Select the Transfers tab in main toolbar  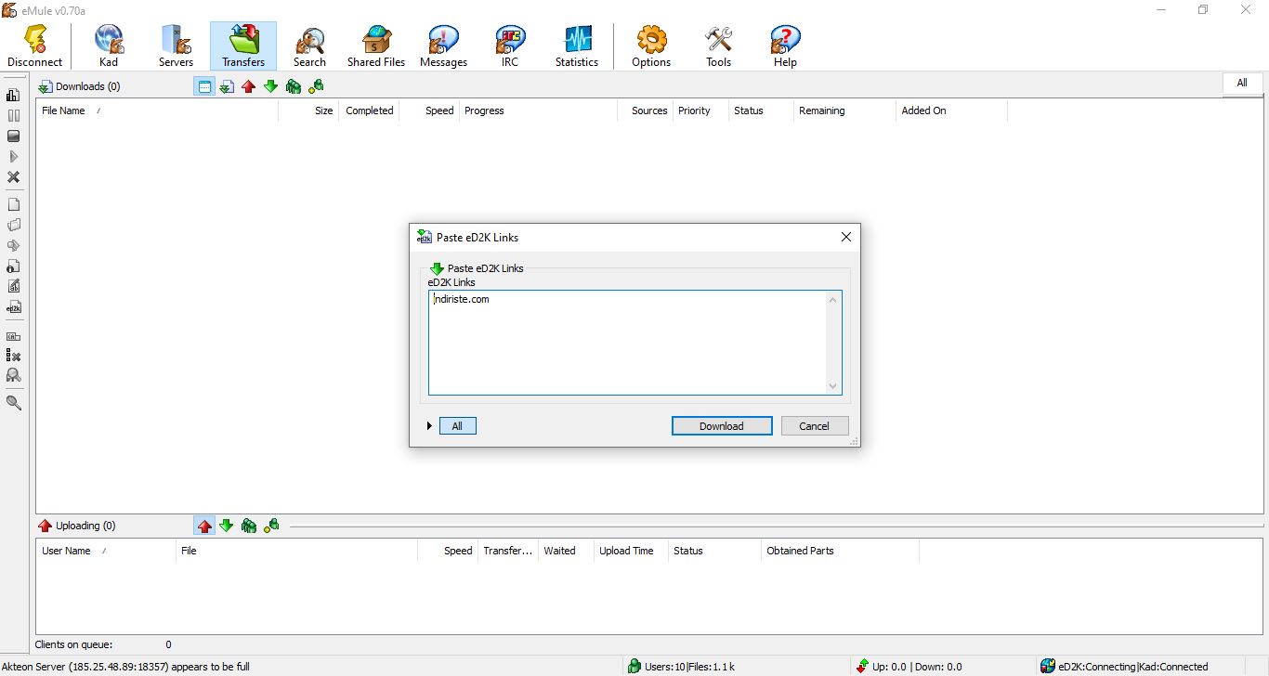242,46
